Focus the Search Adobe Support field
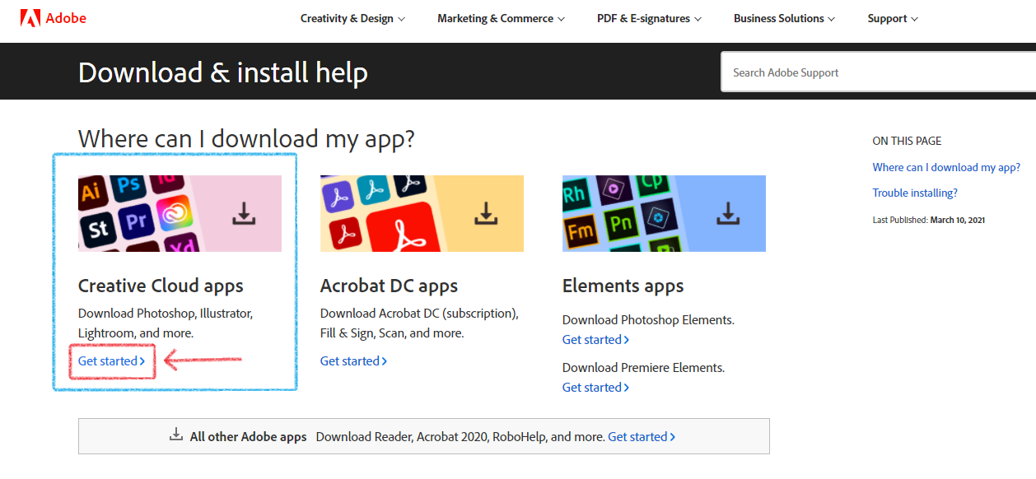 click(878, 72)
